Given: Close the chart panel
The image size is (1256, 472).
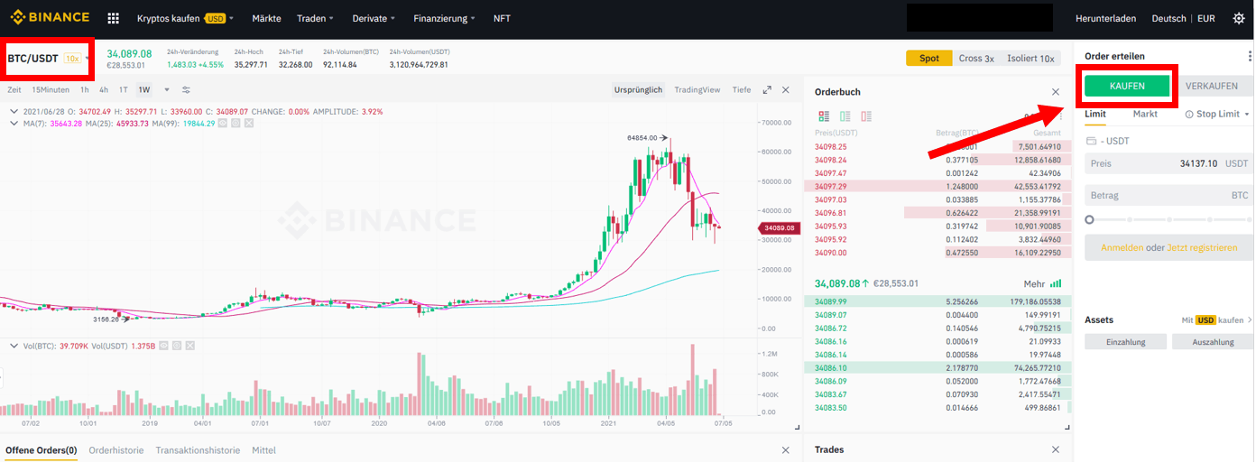Looking at the screenshot, I should [785, 89].
